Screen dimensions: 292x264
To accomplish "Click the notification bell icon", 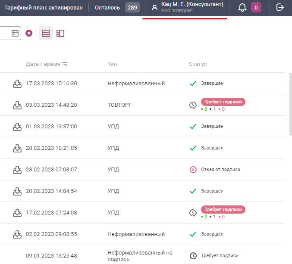I will [x=242, y=7].
